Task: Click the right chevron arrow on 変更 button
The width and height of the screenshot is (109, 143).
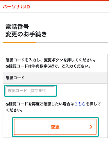Action: point(91,127)
